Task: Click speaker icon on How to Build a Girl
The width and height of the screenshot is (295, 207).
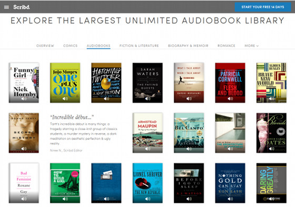Action: pyautogui.click(x=65, y=199)
